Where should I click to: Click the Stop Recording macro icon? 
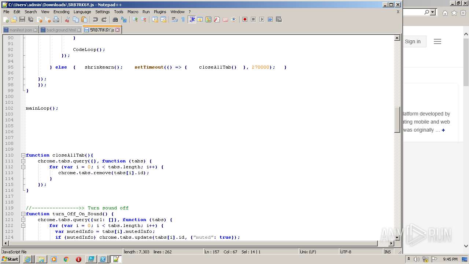pyautogui.click(x=253, y=19)
